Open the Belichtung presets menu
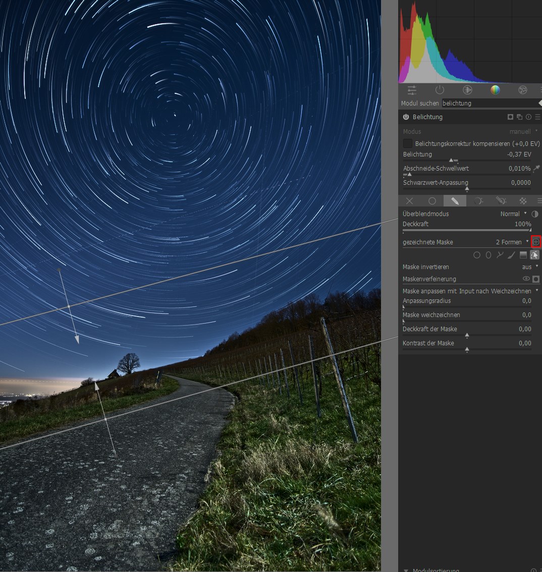 click(537, 117)
